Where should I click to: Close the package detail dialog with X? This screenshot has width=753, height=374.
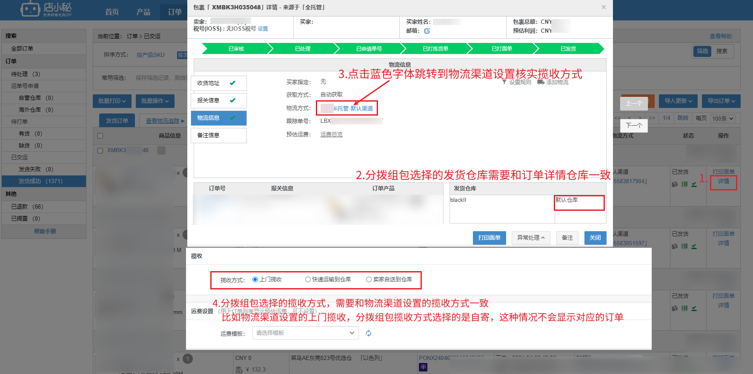tap(604, 7)
